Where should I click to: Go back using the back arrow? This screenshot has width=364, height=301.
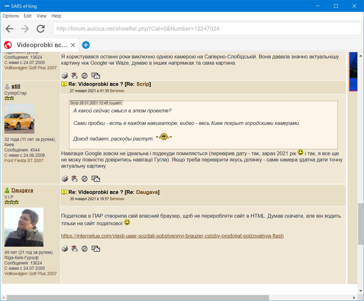[9, 29]
